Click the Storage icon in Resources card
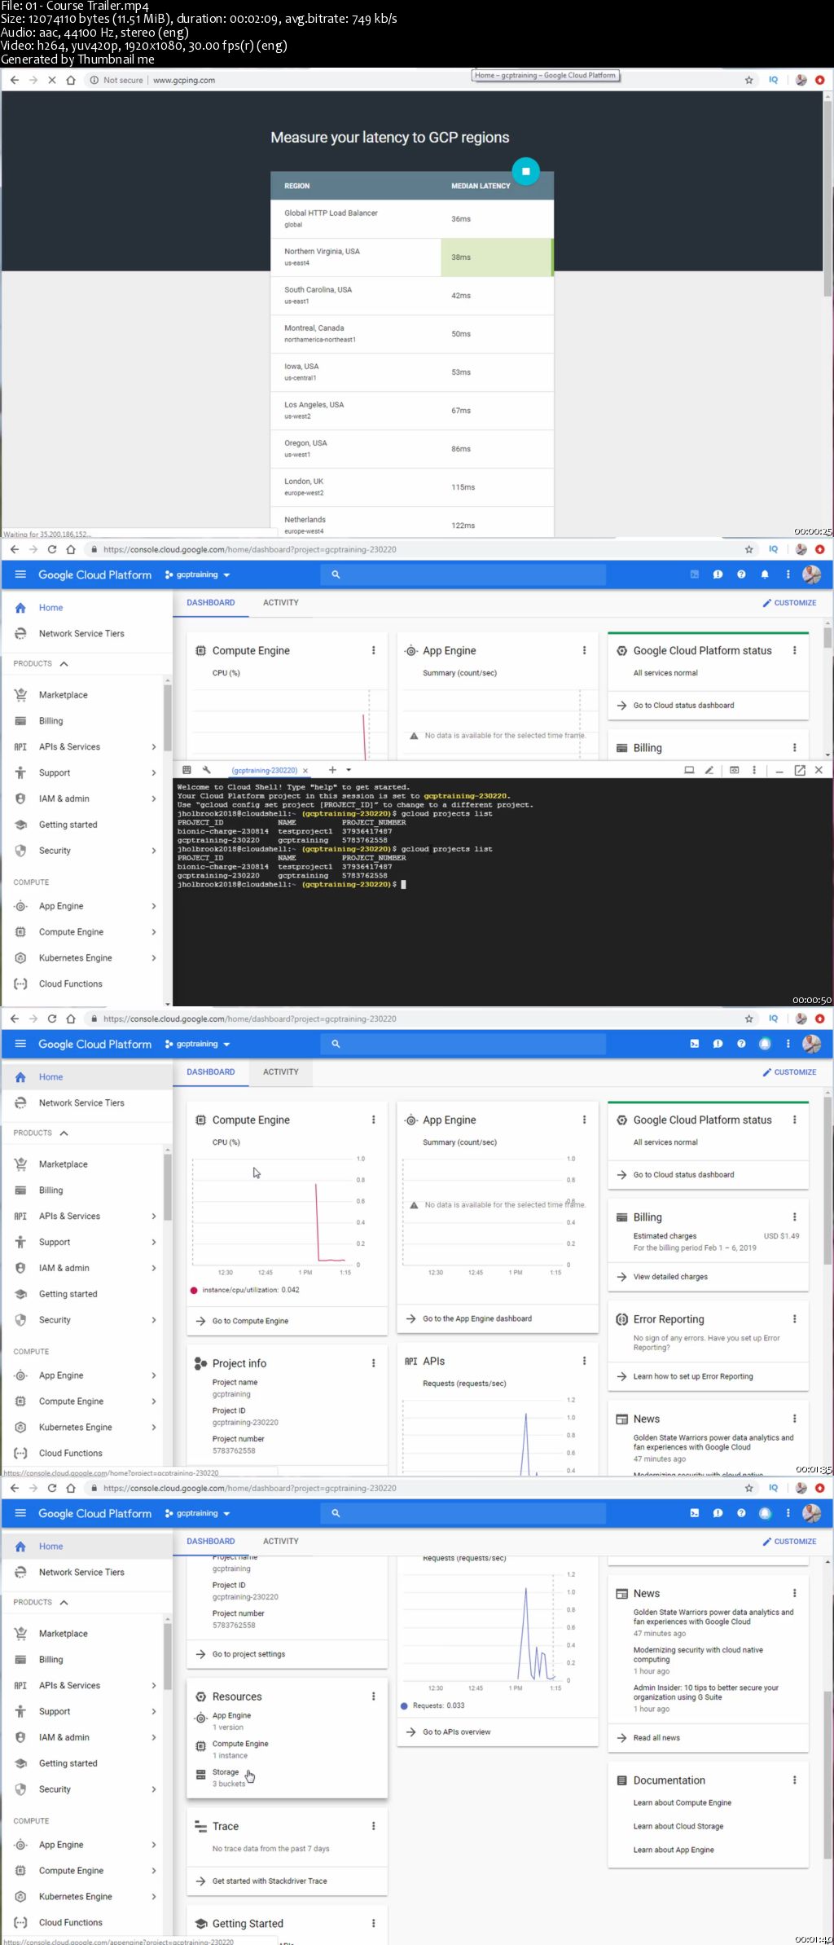This screenshot has width=834, height=1945. (200, 1774)
